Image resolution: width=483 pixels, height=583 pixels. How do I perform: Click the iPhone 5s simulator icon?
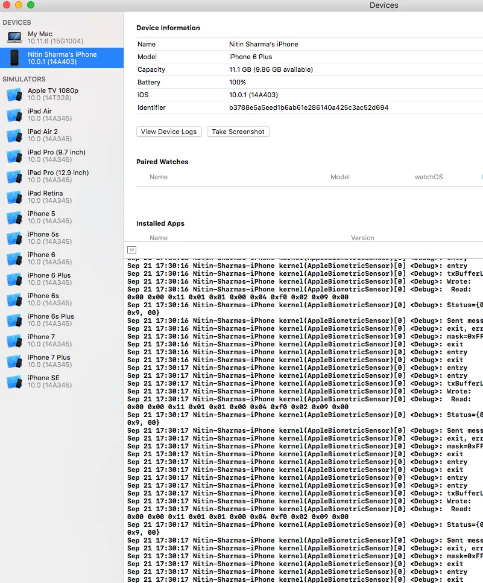point(14,238)
